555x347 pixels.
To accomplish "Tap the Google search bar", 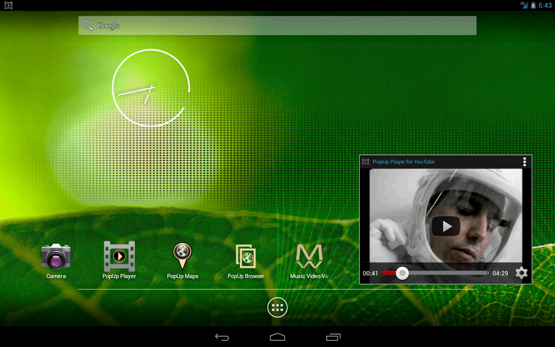I will pyautogui.click(x=277, y=26).
